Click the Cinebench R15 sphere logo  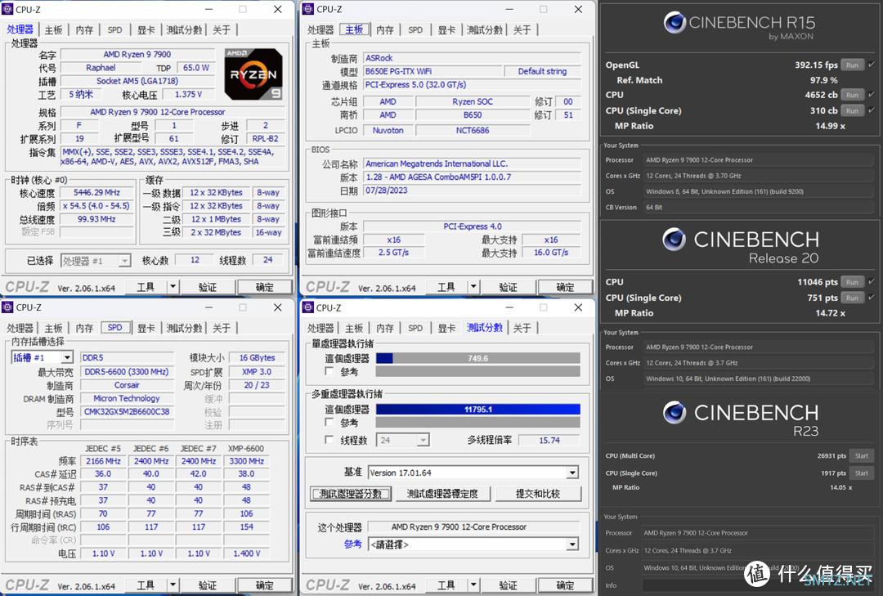point(674,23)
